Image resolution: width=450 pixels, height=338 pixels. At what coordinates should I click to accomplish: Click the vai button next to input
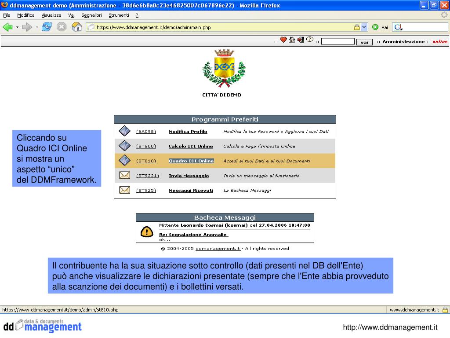(x=364, y=42)
